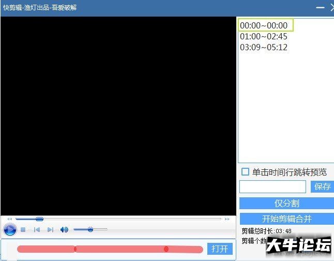Screen dimensions: 334x261
Task: Skip to next with the skip-forward icon
Action: click(50, 229)
